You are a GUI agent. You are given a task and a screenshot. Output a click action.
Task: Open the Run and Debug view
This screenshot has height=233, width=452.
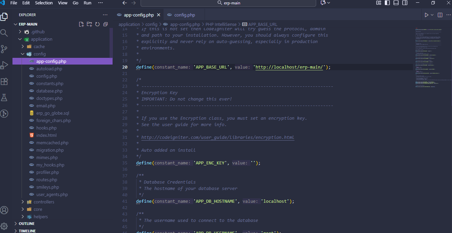(x=4, y=65)
